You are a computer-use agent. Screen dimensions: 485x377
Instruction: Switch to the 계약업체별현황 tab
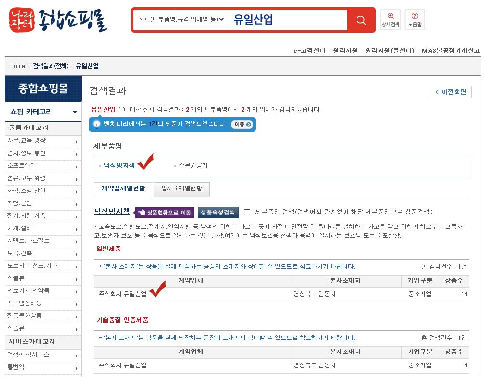point(123,189)
